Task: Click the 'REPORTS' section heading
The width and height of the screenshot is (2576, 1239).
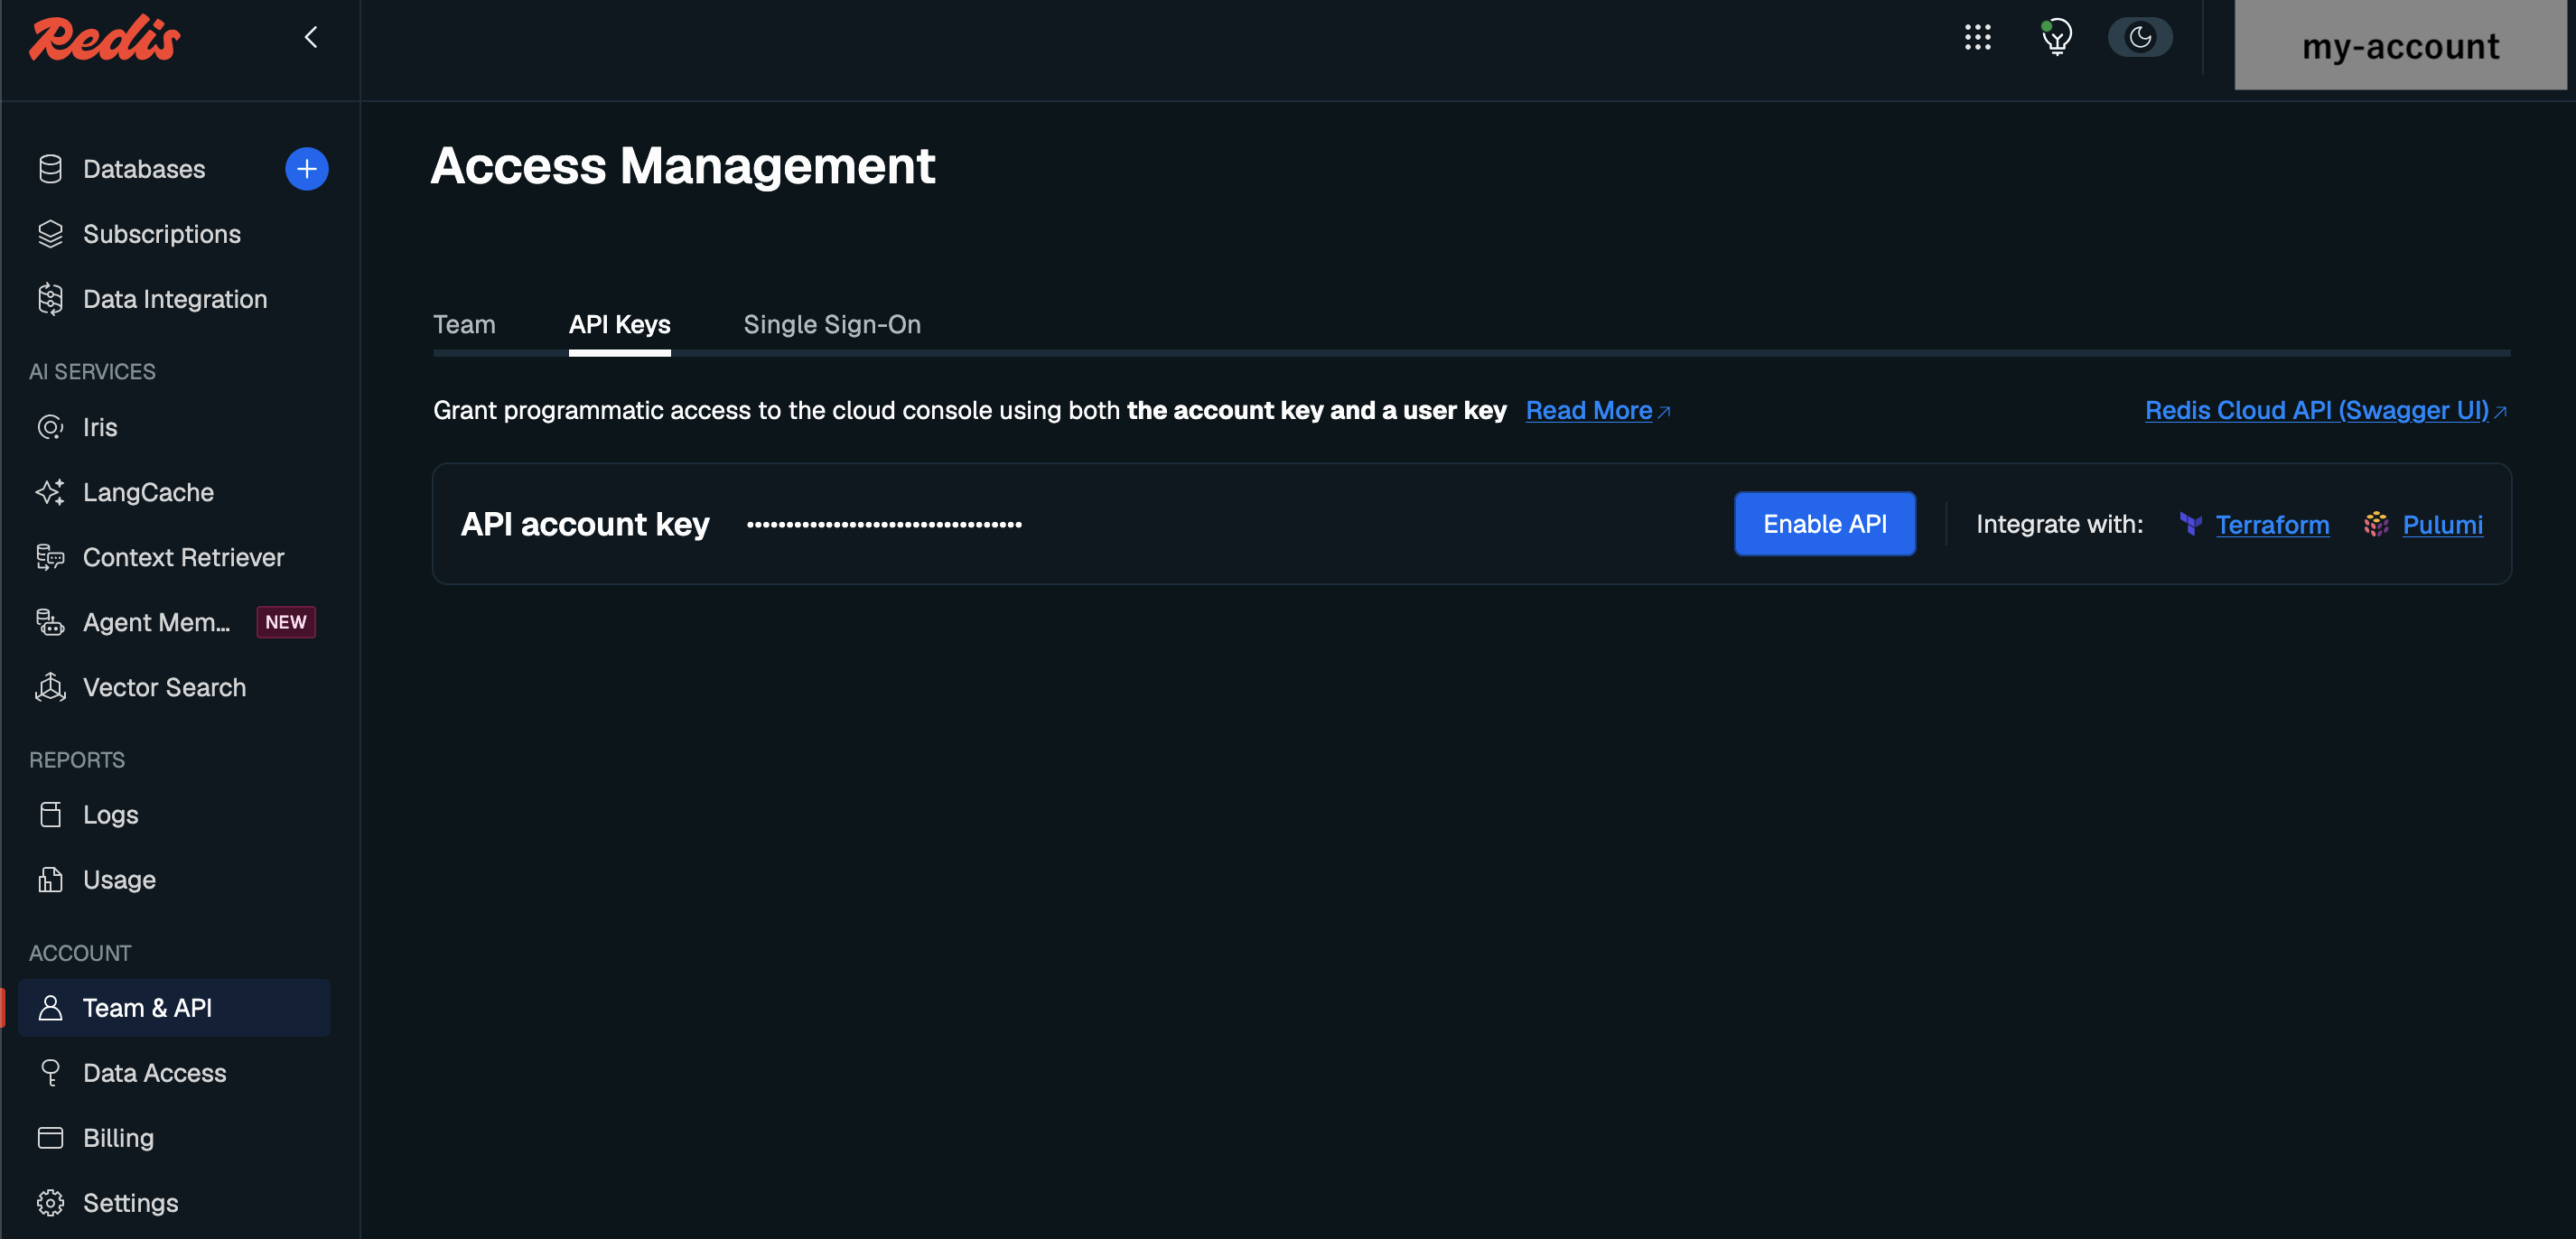Action: tap(77, 760)
